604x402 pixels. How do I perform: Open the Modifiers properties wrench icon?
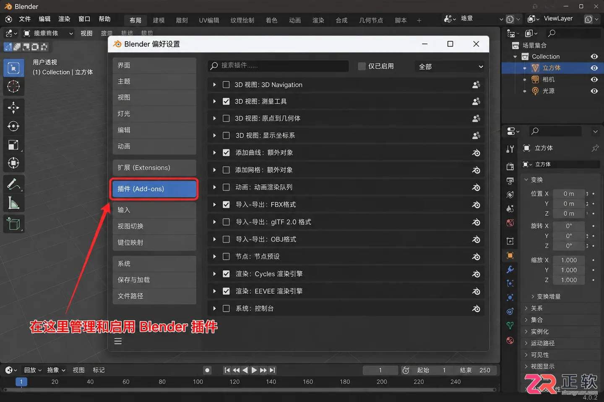tap(510, 269)
